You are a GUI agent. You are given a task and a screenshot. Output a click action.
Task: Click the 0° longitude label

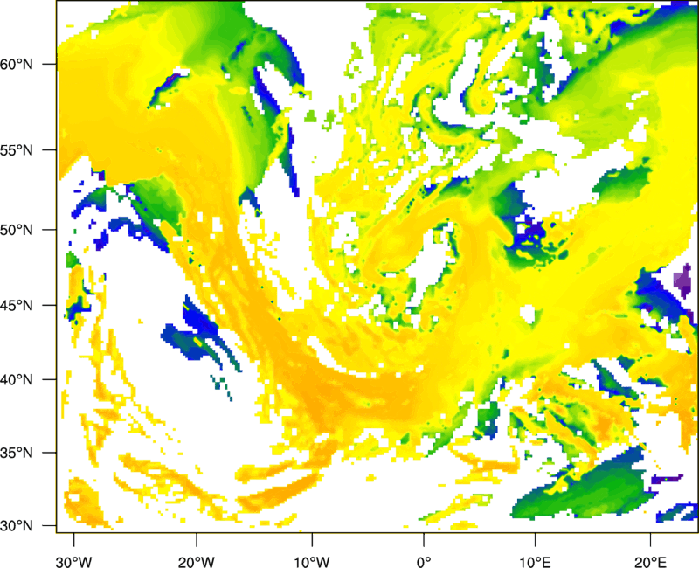pos(424,562)
